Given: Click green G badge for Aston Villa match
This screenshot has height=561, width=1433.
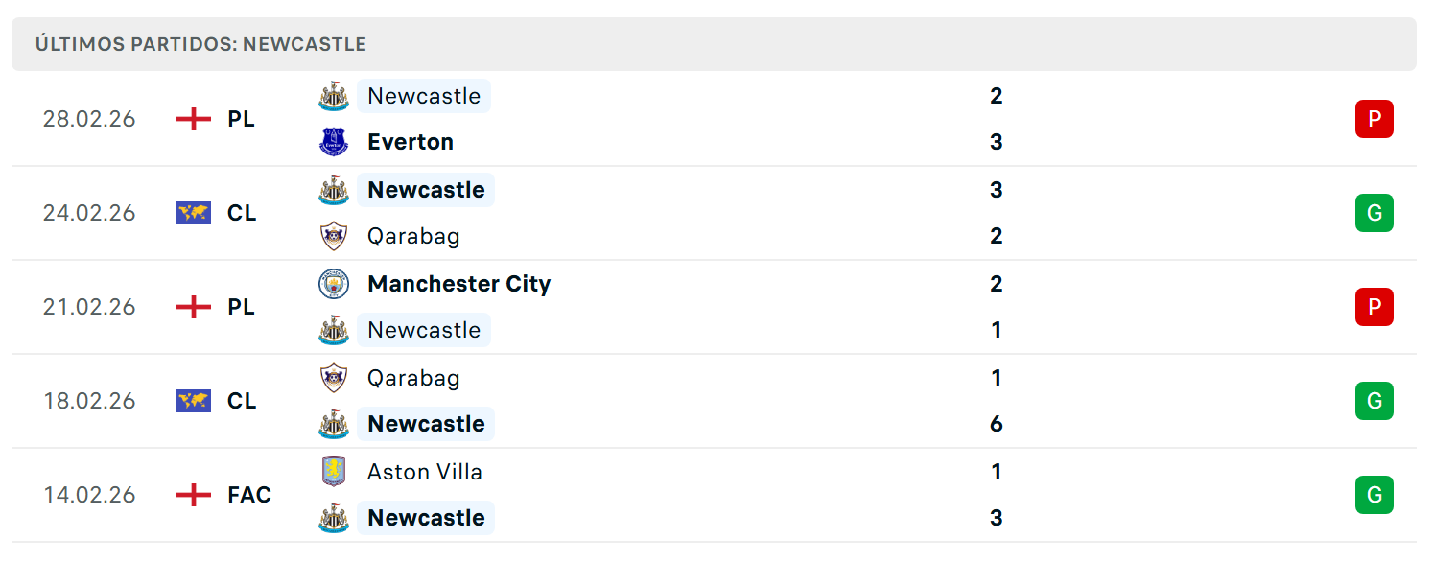Looking at the screenshot, I should pos(1374,495).
